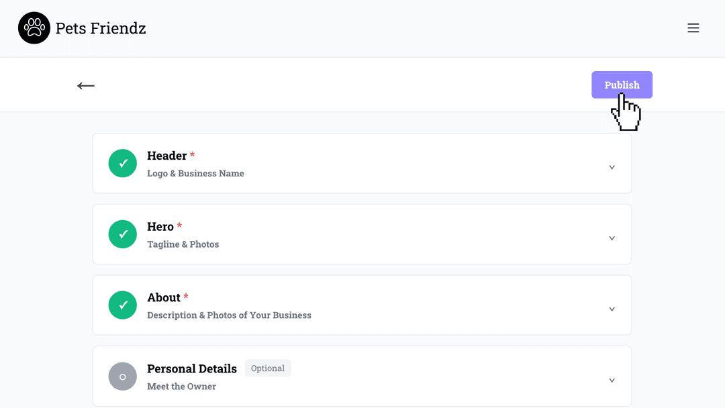The width and height of the screenshot is (725, 408).
Task: Open the hamburger menu
Action: pos(693,28)
